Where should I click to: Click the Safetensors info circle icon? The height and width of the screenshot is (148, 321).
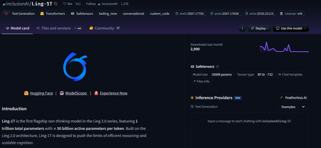(x=218, y=67)
